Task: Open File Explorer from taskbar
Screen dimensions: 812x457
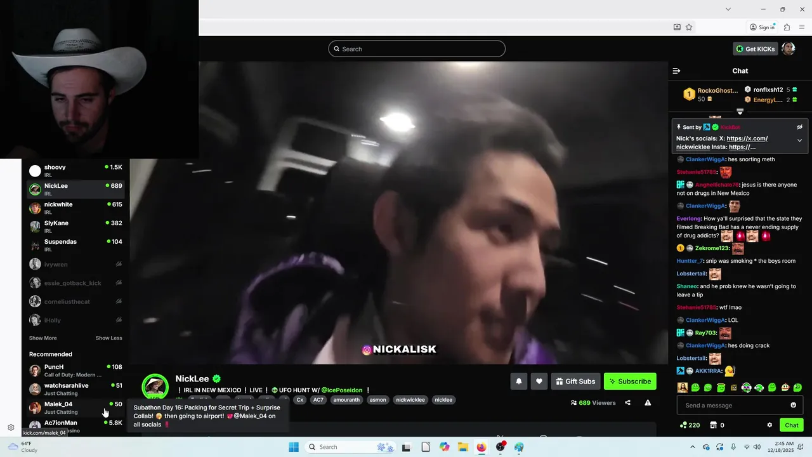Action: tap(462, 447)
